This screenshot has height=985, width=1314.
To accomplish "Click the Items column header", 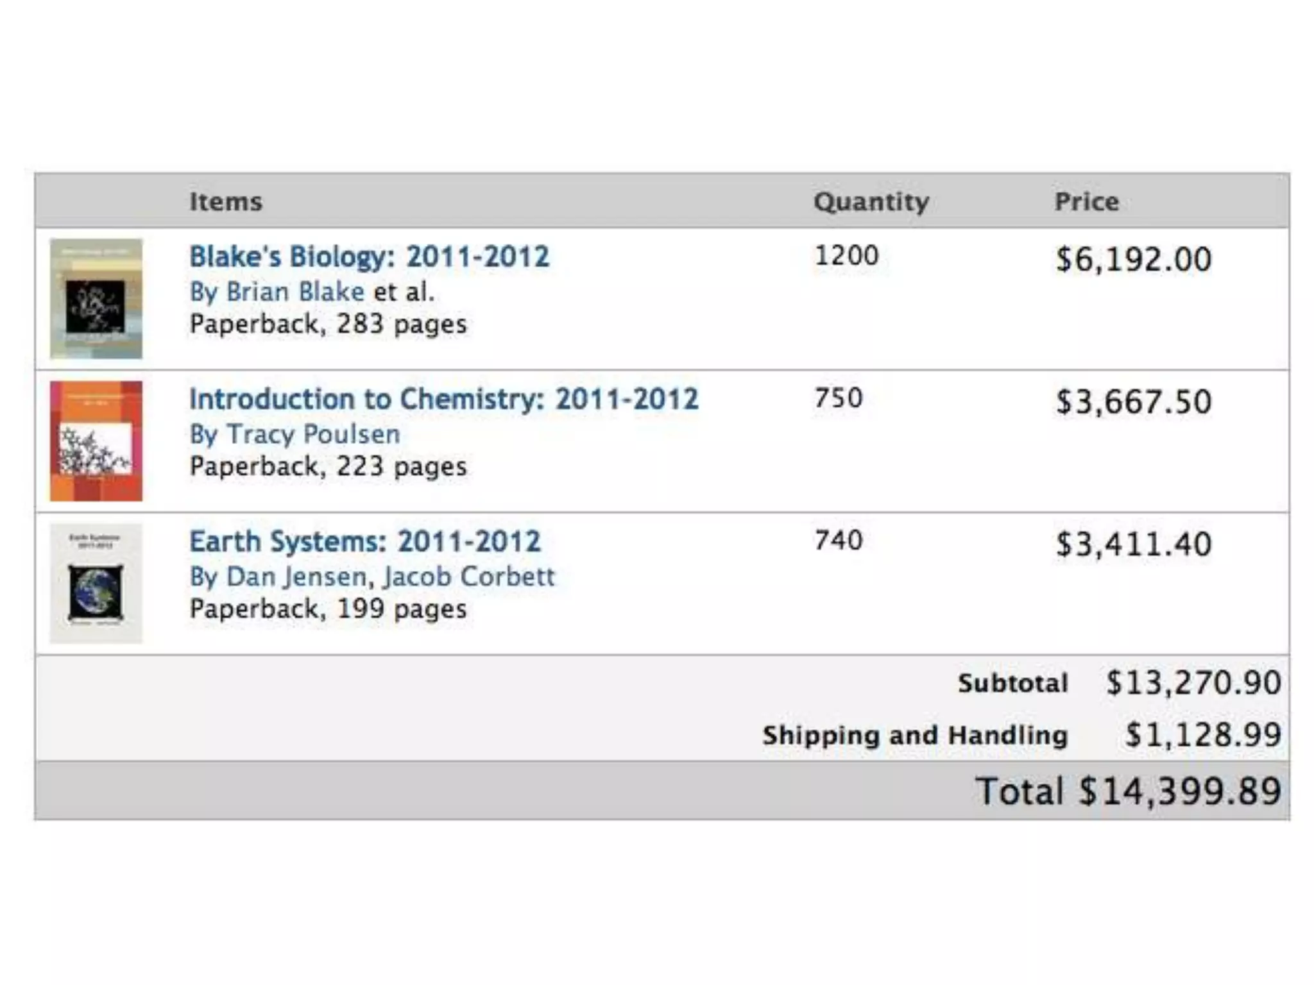I will tap(226, 202).
